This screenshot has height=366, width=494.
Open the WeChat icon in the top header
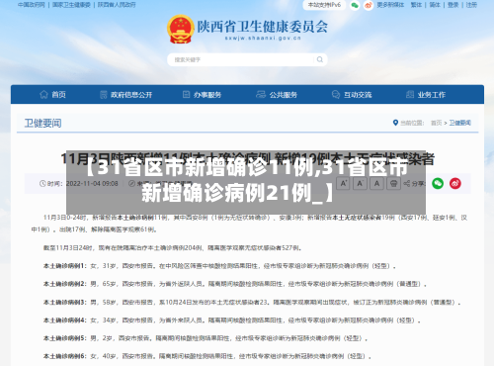click(355, 5)
